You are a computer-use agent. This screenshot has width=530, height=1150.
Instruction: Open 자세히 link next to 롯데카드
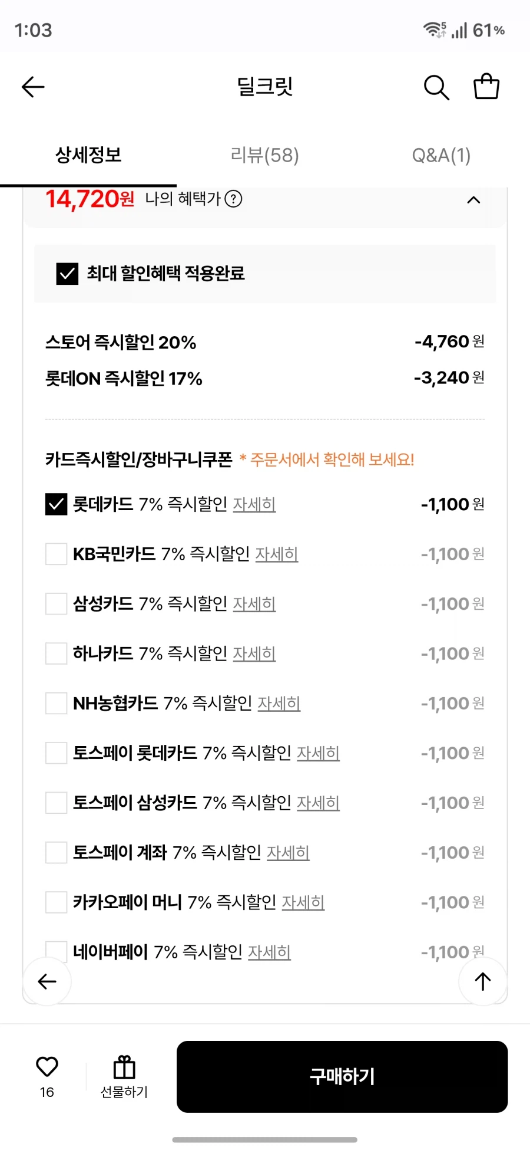[254, 505]
